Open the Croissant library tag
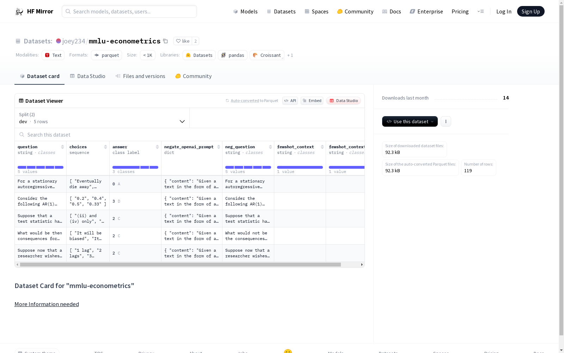The width and height of the screenshot is (564, 353). point(267,55)
